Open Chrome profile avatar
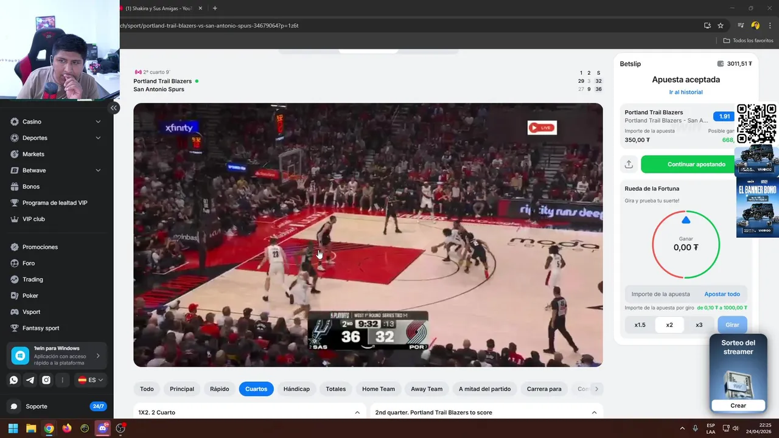This screenshot has width=779, height=438. tap(755, 26)
